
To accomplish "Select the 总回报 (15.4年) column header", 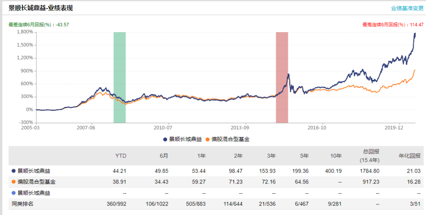I will (x=370, y=156).
